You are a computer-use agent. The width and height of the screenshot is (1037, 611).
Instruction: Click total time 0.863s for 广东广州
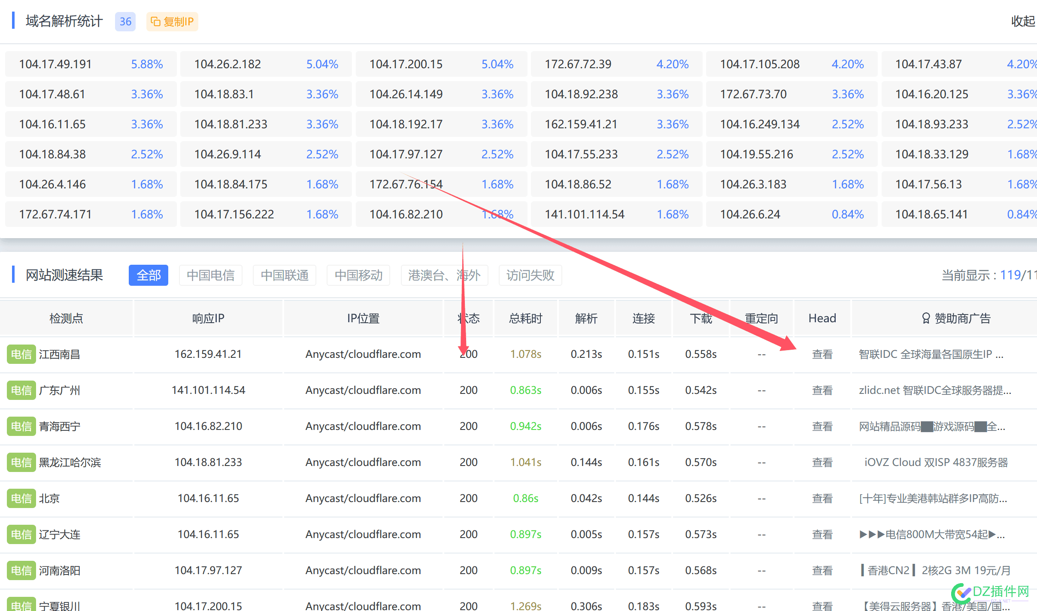pos(526,390)
